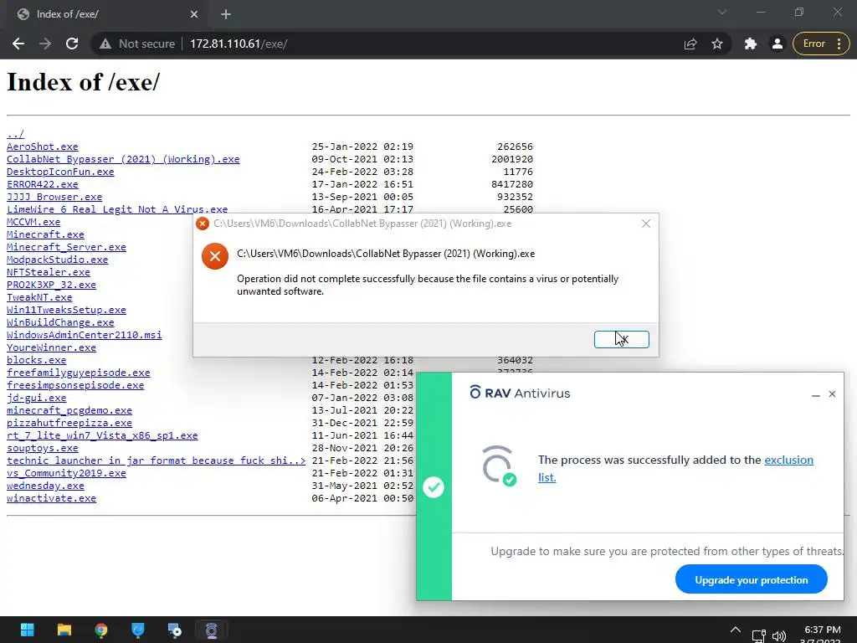Click the Error menu button in Chrome
The width and height of the screenshot is (857, 643).
pyautogui.click(x=821, y=44)
